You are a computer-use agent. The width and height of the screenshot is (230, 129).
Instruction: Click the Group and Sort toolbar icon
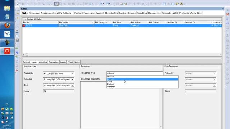107,4
